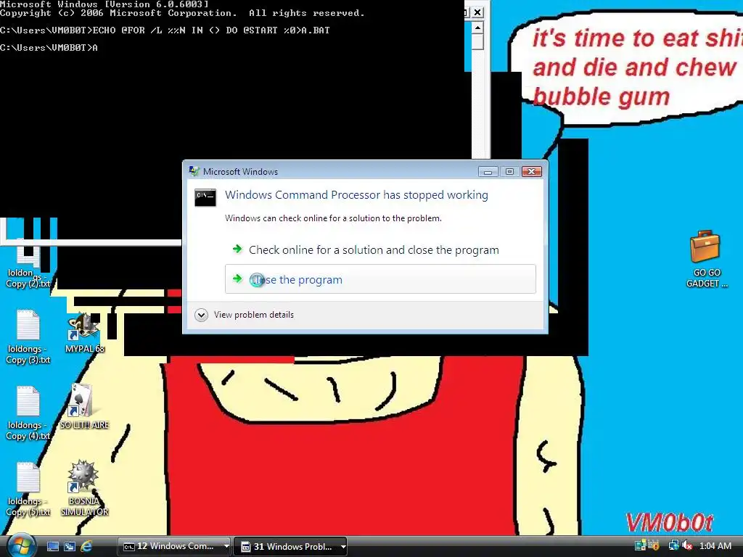Open 12 Windows Command taskbar group dropdown
This screenshot has height=557, width=743.
[x=226, y=546]
